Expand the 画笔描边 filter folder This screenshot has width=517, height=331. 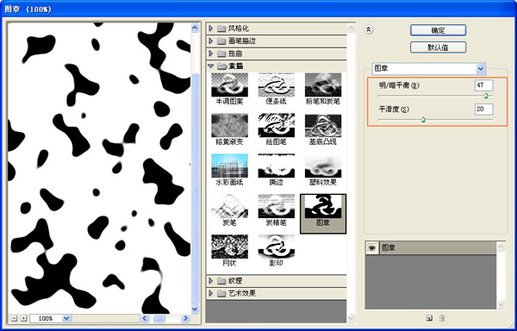pyautogui.click(x=211, y=41)
